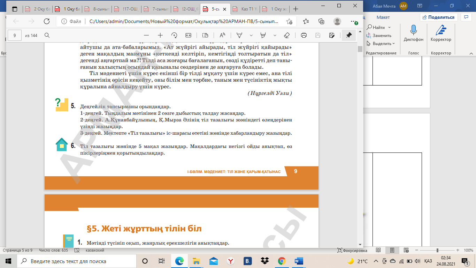Switch Word to Read Mode view
This screenshot has height=268, width=476.
(378, 250)
